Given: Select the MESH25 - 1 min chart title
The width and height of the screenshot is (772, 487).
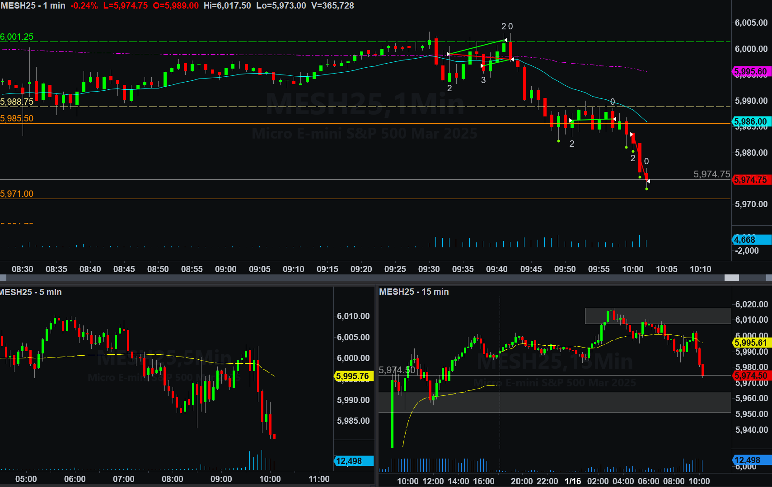Looking at the screenshot, I should click(x=33, y=6).
